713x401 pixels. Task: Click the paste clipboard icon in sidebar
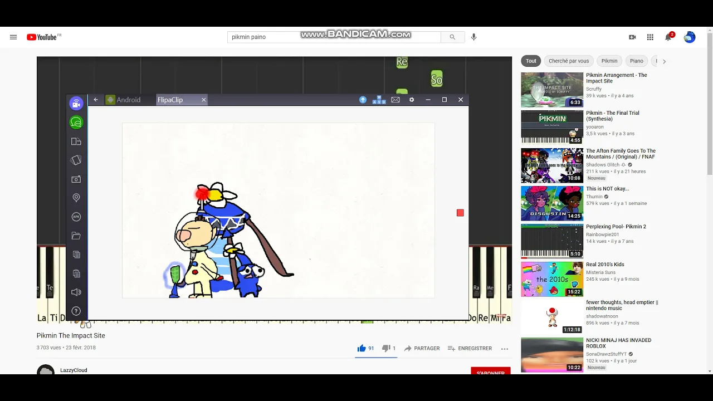tap(76, 273)
